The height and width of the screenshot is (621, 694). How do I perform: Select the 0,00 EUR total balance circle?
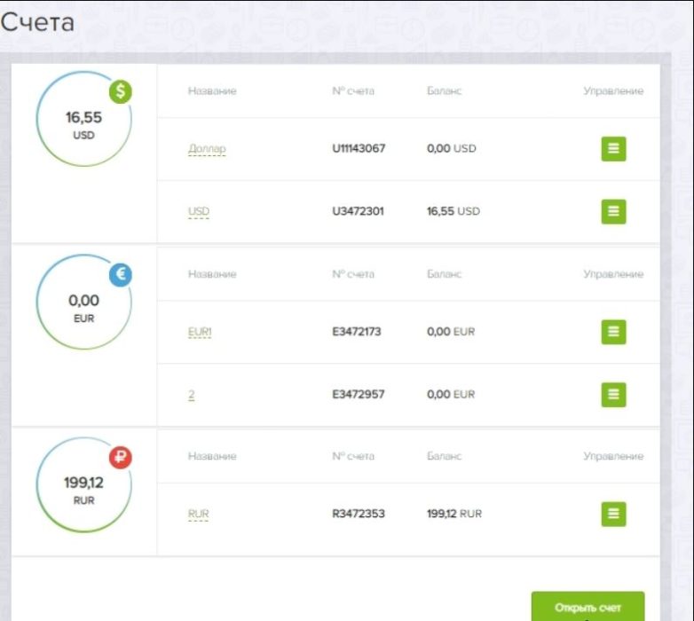coord(83,303)
